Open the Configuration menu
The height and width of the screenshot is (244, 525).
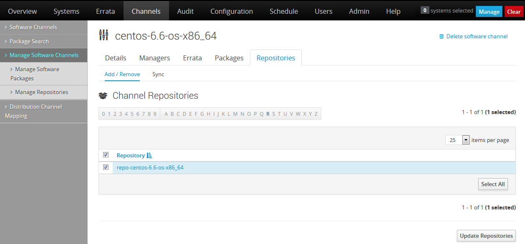232,11
